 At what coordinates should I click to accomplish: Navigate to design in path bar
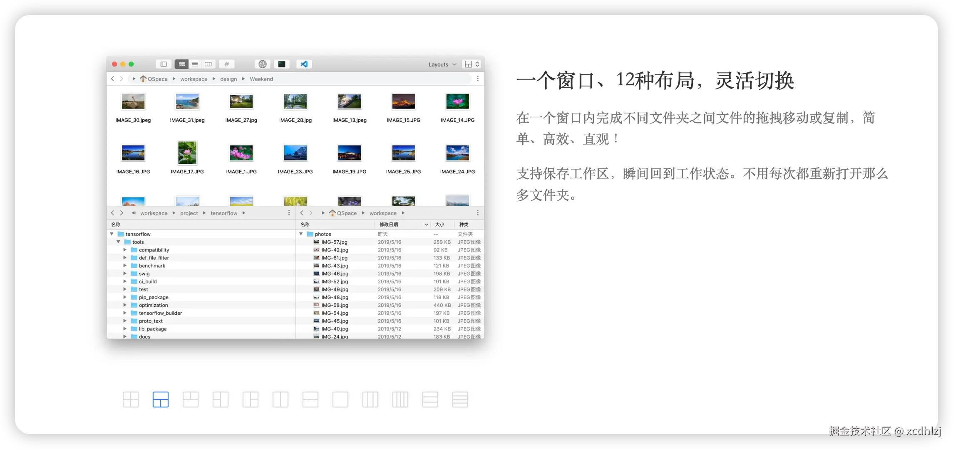tap(228, 79)
